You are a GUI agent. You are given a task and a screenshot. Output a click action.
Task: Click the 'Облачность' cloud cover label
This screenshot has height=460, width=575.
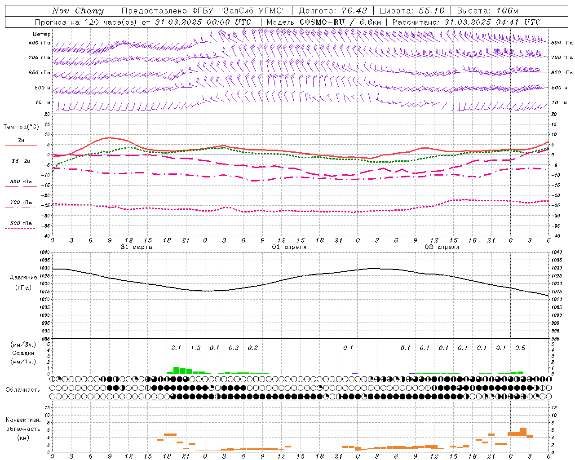click(x=23, y=389)
